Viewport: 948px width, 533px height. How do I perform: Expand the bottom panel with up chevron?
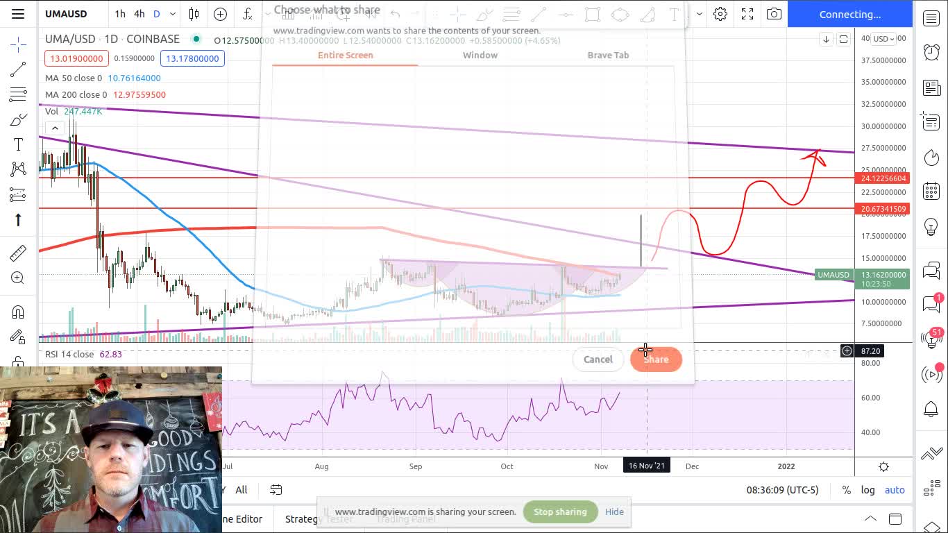click(870, 518)
